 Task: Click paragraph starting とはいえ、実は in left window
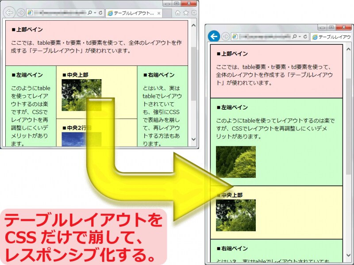[x=162, y=116]
